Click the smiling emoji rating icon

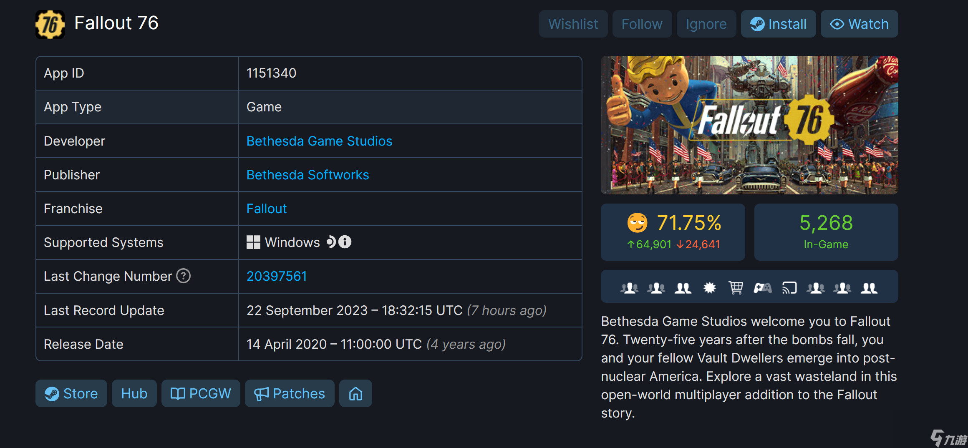(638, 223)
